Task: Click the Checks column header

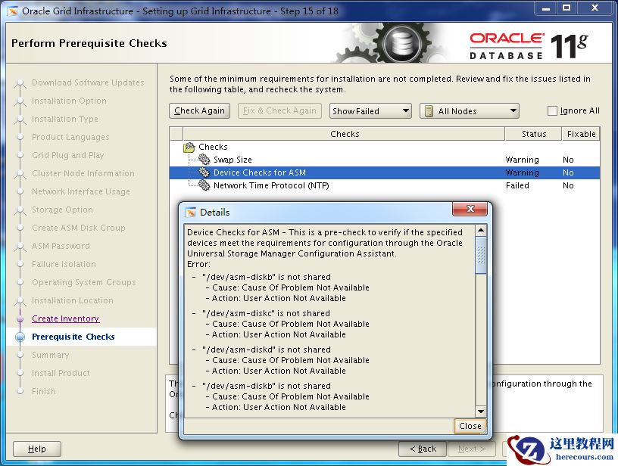Action: coord(344,134)
